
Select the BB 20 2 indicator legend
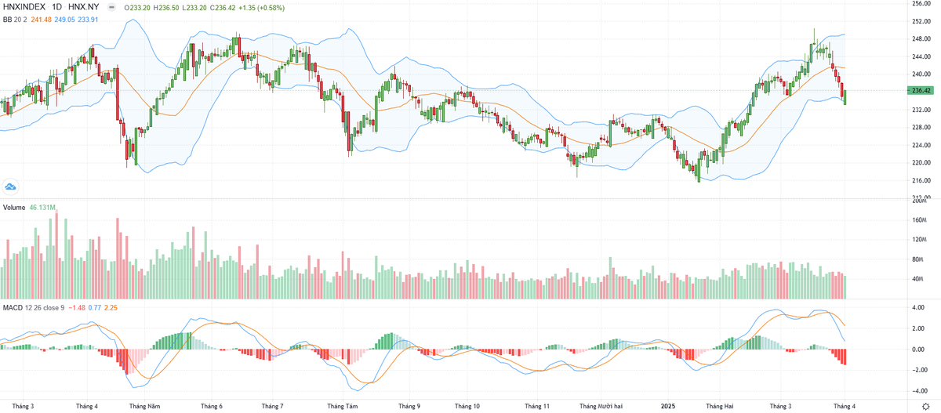tap(15, 20)
